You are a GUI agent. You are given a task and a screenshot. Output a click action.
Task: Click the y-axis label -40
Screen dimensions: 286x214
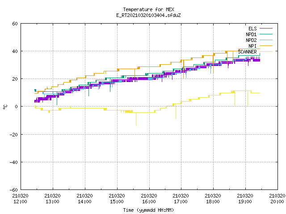pos(14,162)
